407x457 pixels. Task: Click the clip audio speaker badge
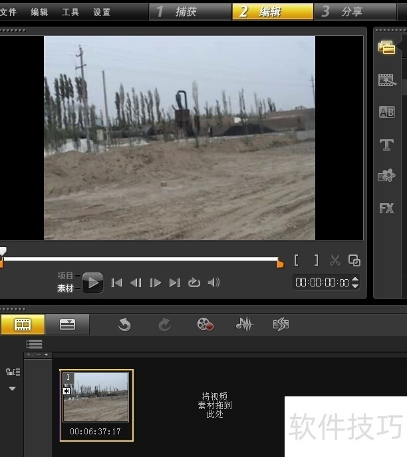pos(67,391)
